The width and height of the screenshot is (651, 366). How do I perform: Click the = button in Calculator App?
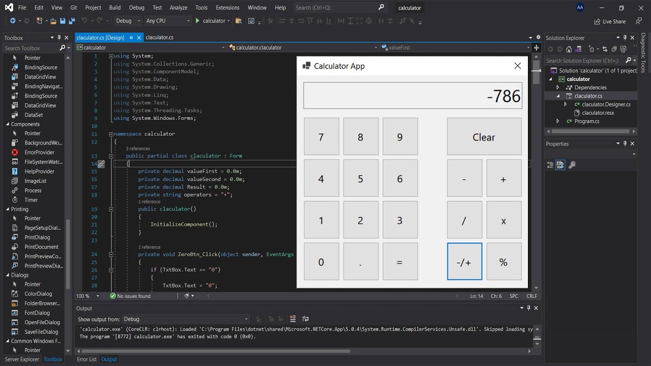(400, 261)
